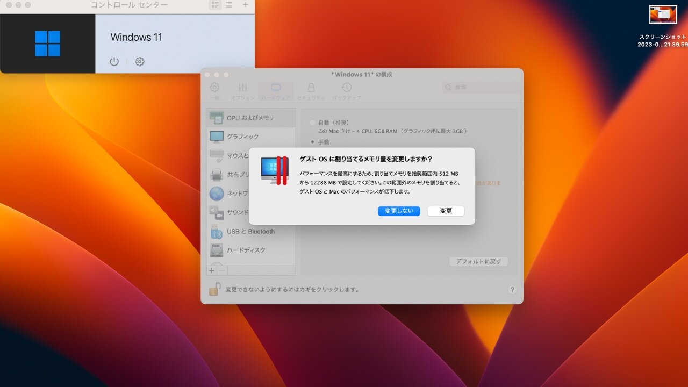Click the dialog title about guest OS memory

point(366,159)
